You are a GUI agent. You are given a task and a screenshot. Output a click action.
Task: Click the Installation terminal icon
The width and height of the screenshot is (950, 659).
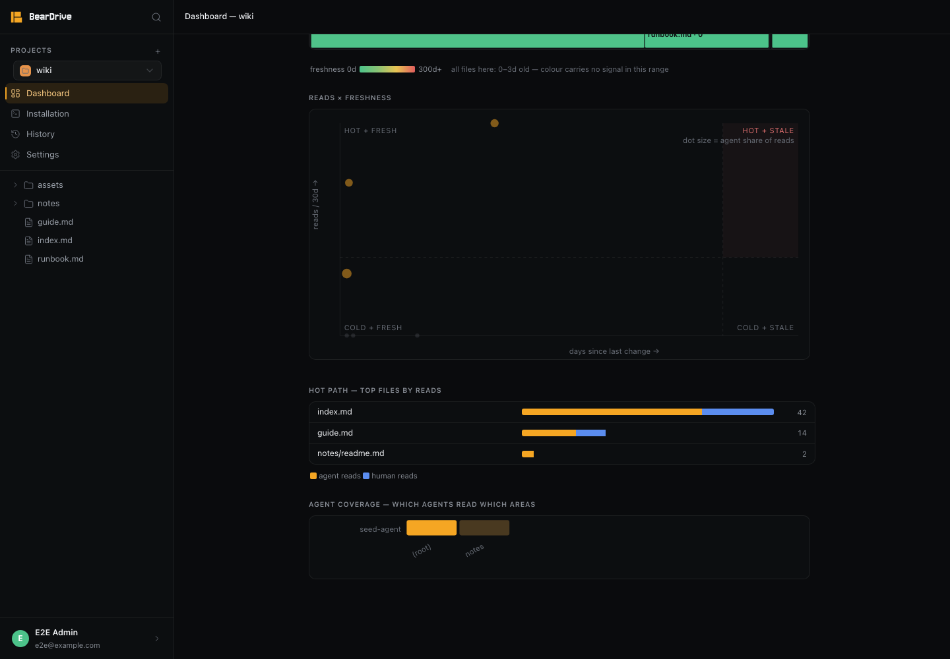(16, 114)
